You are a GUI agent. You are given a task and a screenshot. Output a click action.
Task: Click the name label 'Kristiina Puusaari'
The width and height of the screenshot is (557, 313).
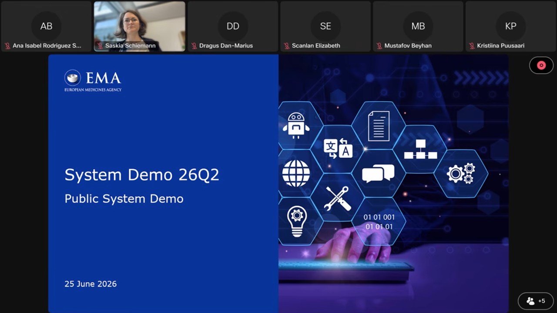[x=500, y=46]
